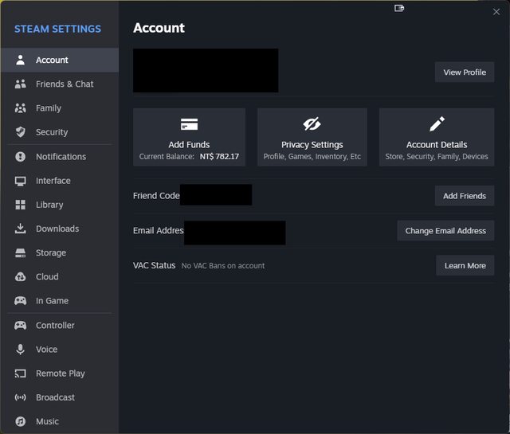This screenshot has width=510, height=434.
Task: Go to the Family settings page
Action: [48, 108]
